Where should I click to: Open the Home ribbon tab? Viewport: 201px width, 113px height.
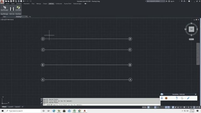click(7, 4)
